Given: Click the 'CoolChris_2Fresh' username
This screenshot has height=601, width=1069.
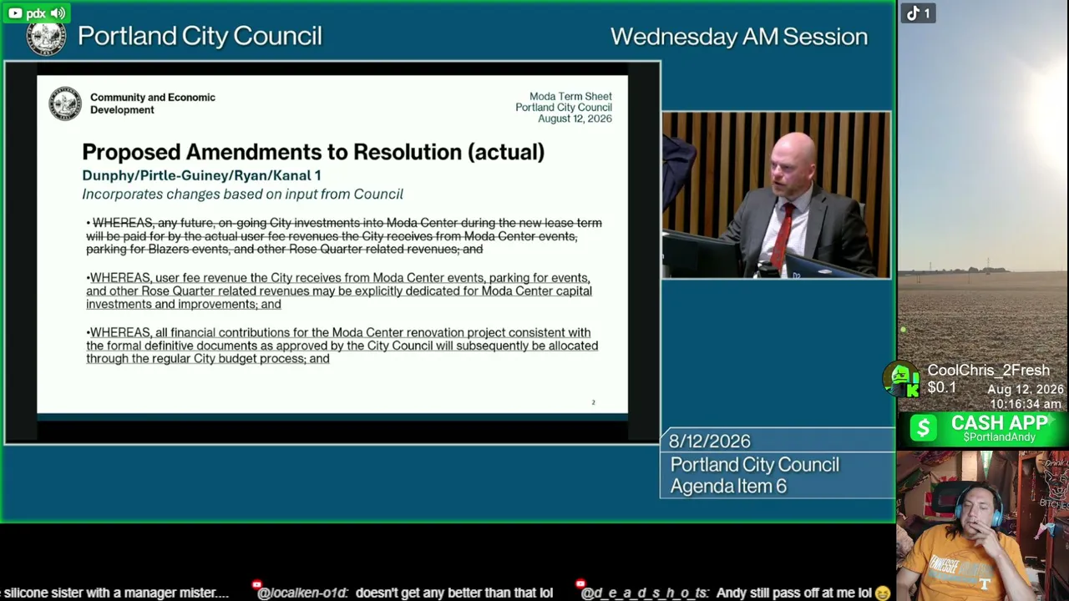Looking at the screenshot, I should [988, 371].
